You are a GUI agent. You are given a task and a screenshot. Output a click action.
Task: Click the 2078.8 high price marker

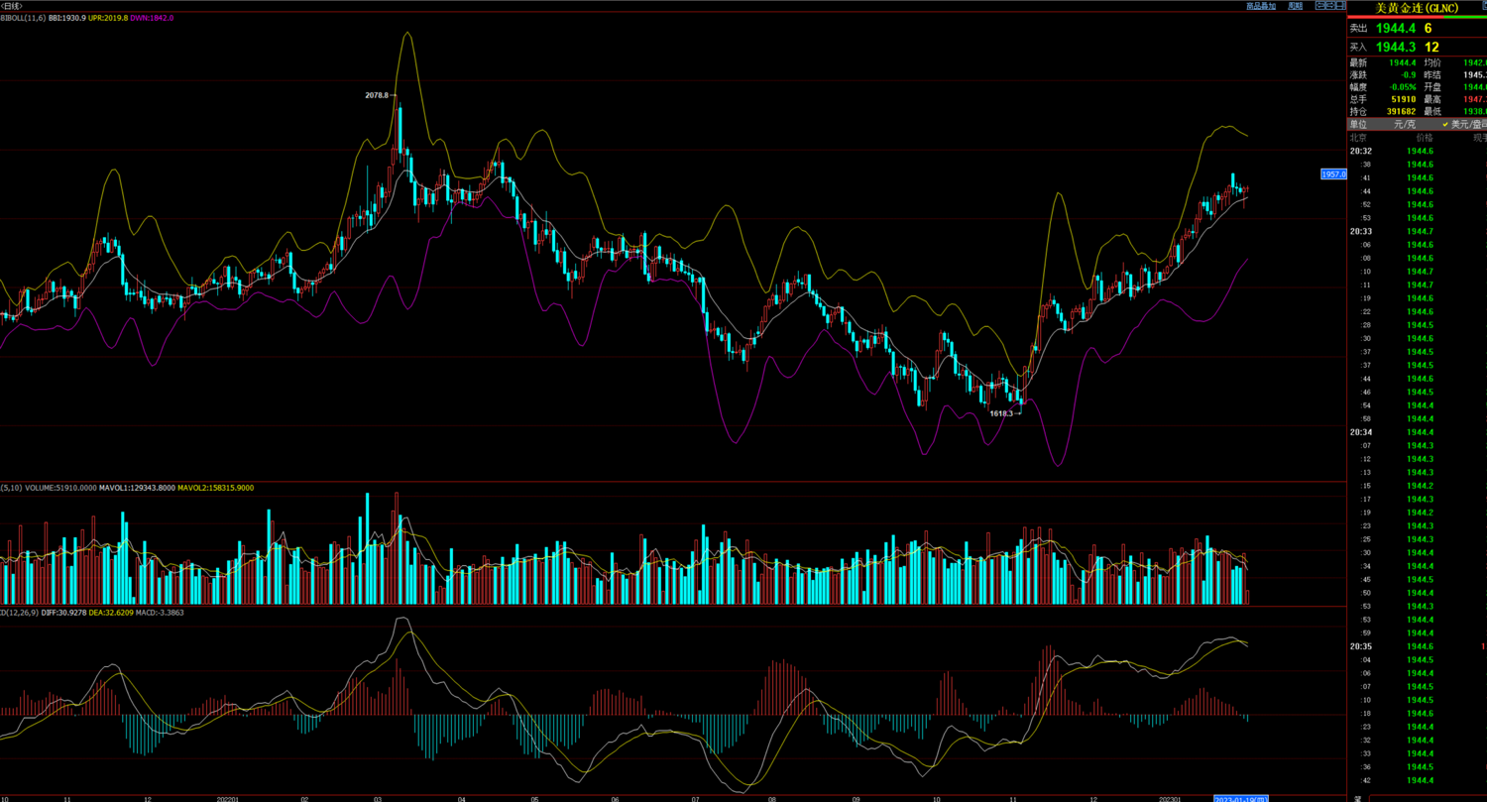click(x=377, y=95)
